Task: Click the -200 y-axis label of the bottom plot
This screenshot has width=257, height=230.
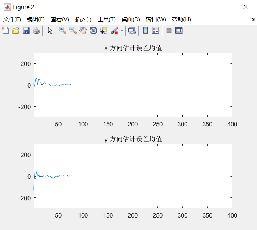Action: click(25, 198)
